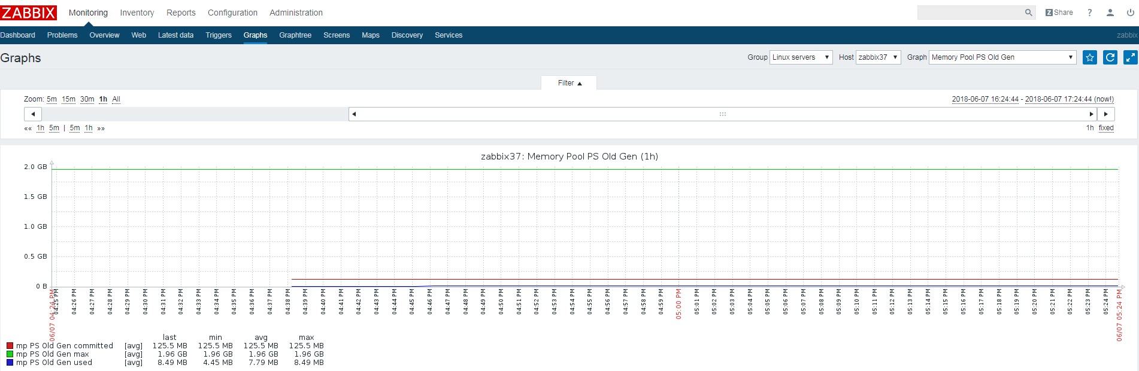
Task: Collapse the Filter panel
Action: pyautogui.click(x=569, y=83)
